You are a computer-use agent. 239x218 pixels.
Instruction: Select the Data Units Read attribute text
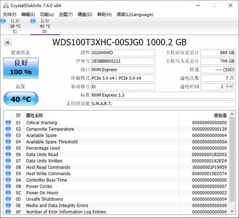pos(42,155)
